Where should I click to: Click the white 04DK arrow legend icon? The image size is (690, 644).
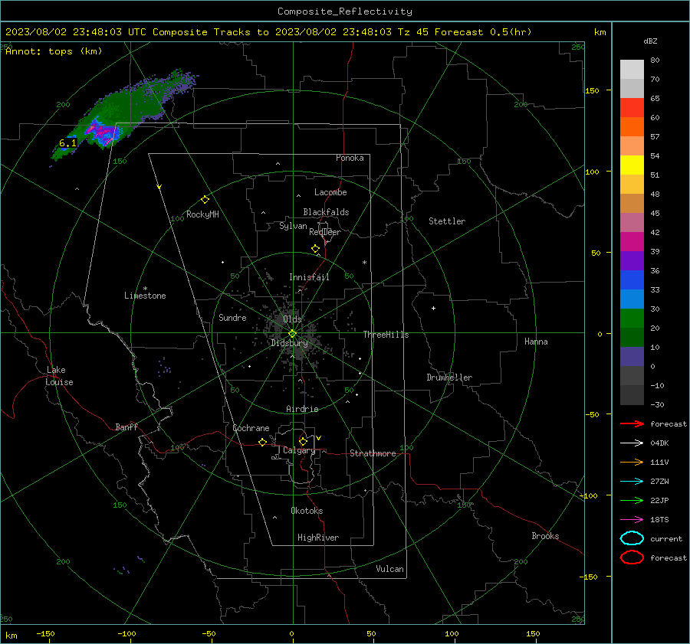[x=632, y=443]
